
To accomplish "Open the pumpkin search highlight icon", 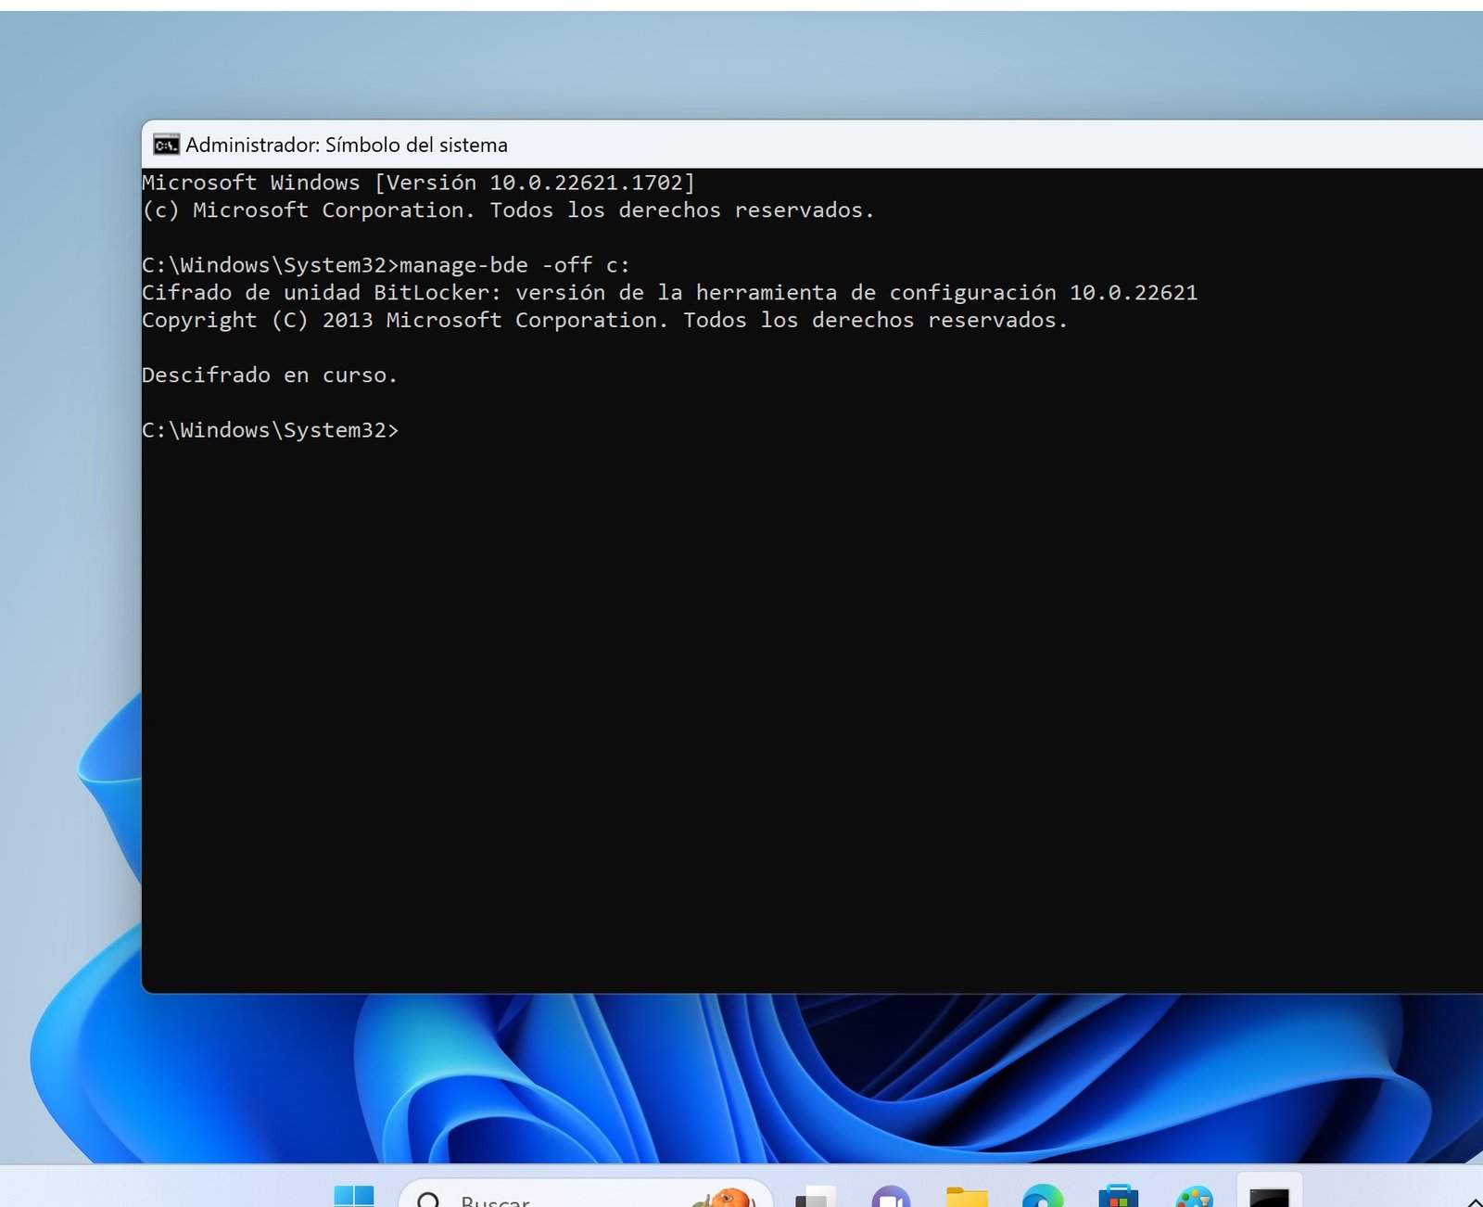I will [726, 1198].
